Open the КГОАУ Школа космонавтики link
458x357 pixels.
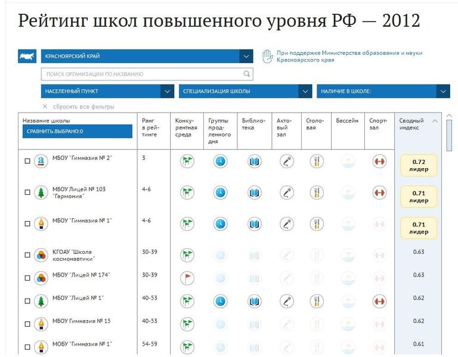73,255
